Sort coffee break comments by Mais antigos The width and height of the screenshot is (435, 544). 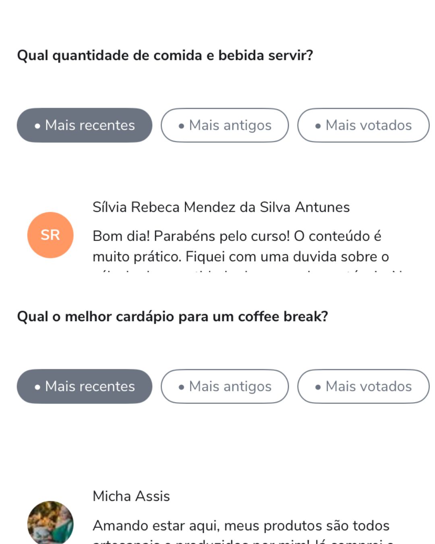point(225,386)
